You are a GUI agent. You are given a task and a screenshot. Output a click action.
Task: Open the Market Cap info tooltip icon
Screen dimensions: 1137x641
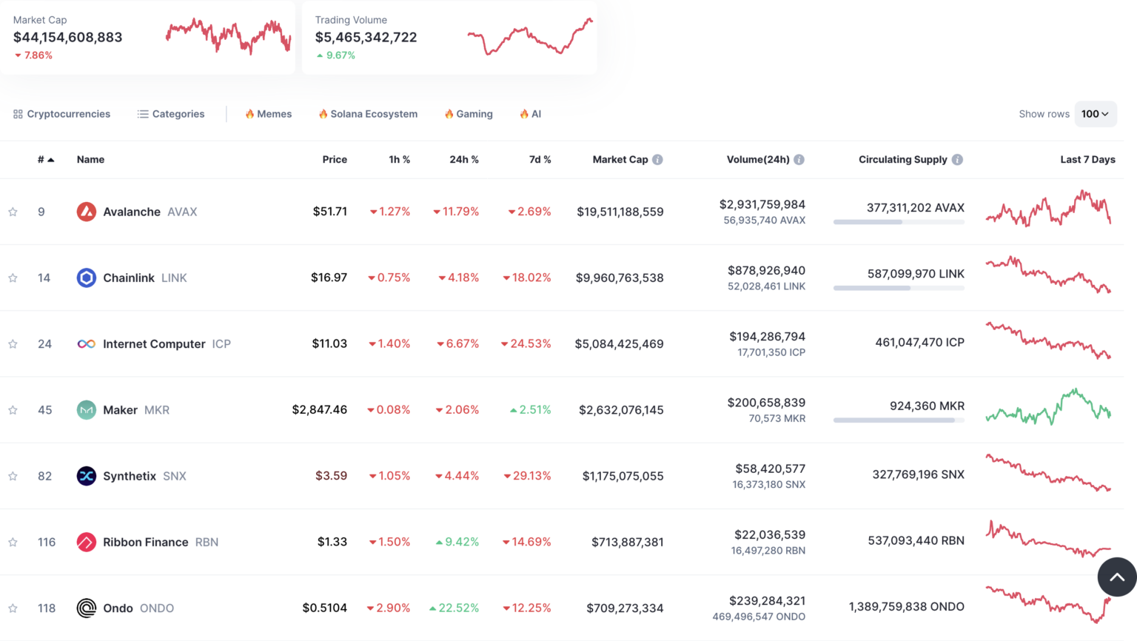[x=660, y=159]
